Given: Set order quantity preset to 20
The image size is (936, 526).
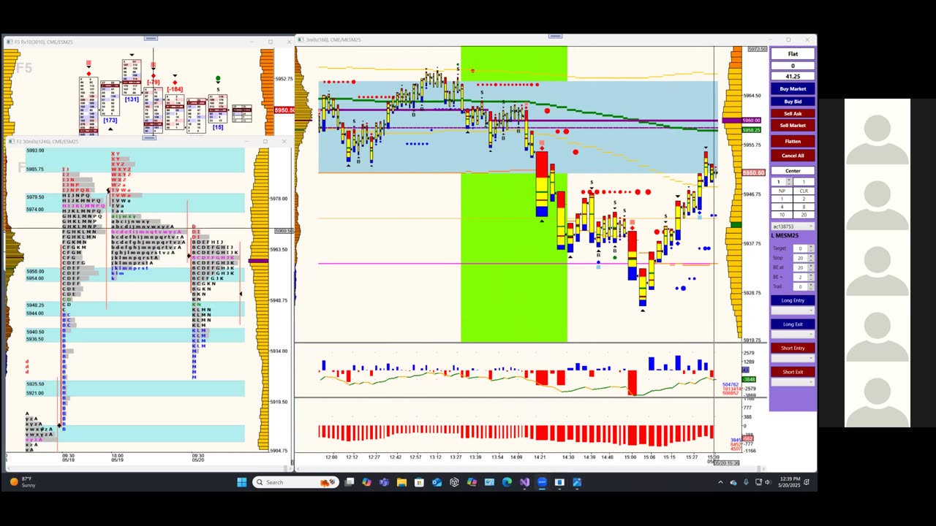Looking at the screenshot, I should [804, 215].
